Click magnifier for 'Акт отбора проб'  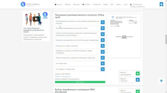(103, 63)
